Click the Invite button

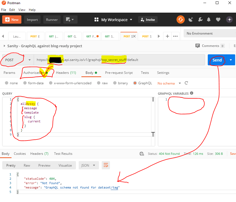tap(148, 19)
